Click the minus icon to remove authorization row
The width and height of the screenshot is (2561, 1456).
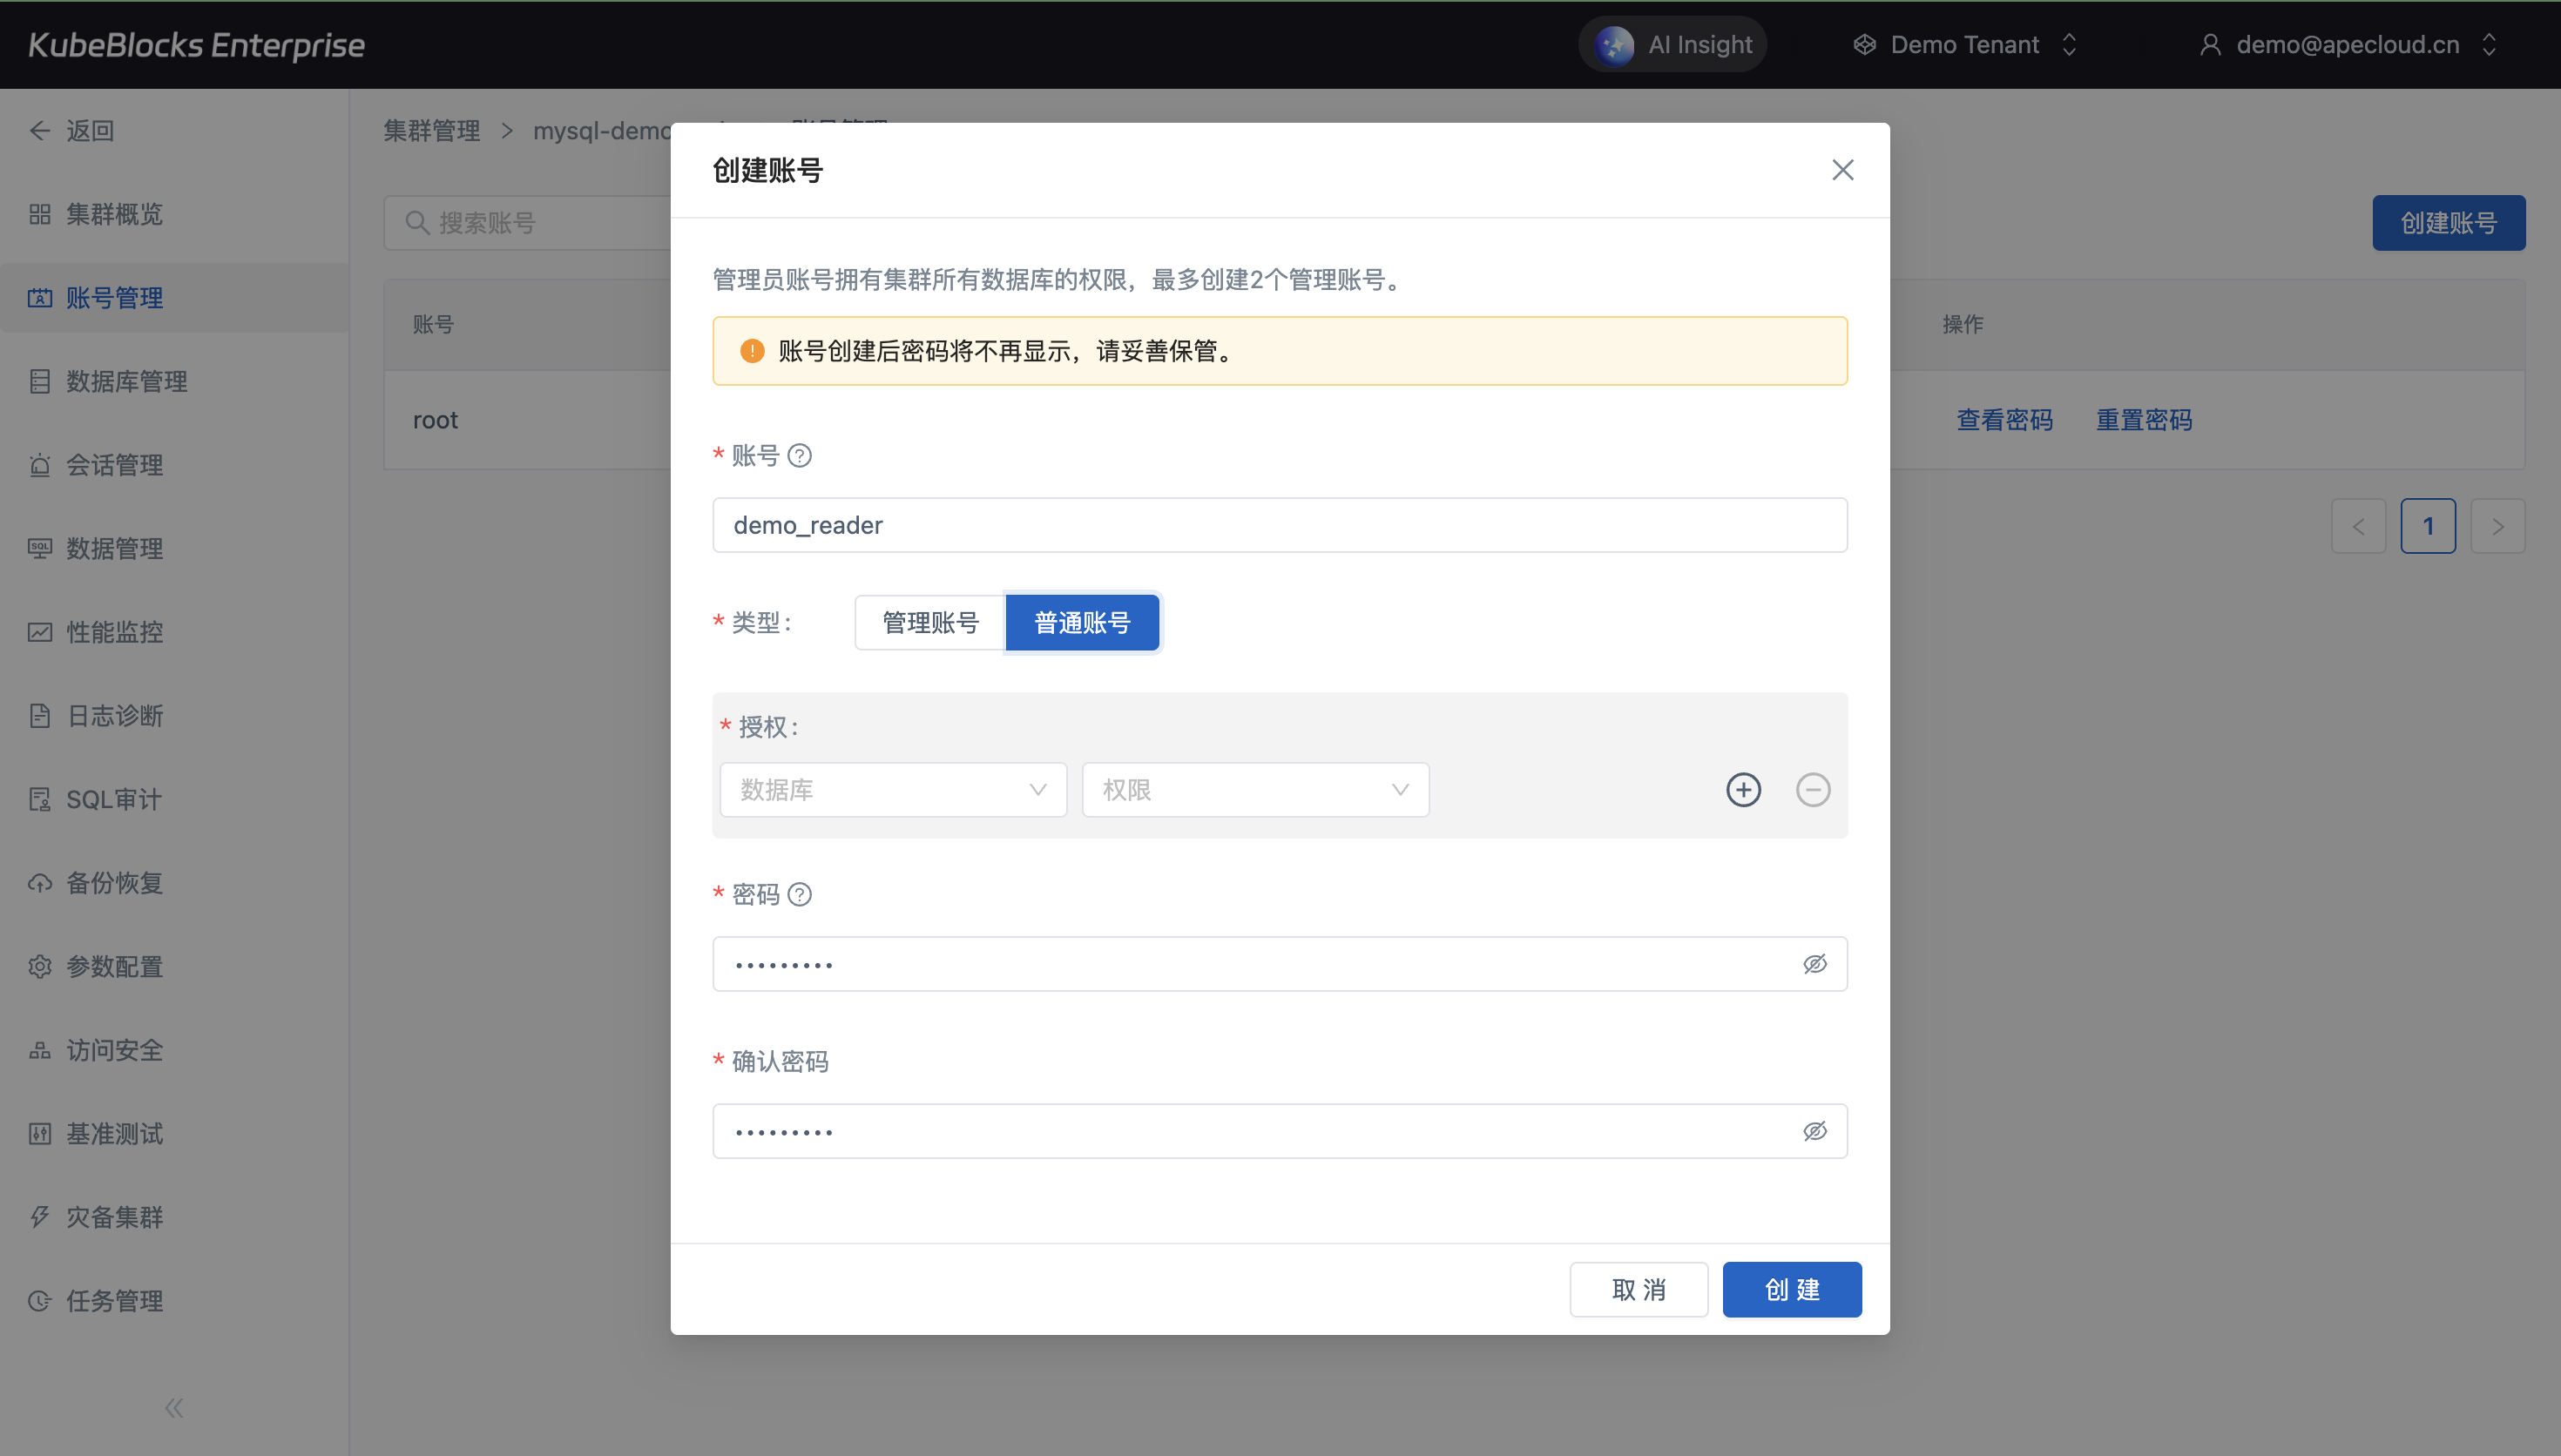pos(1812,790)
